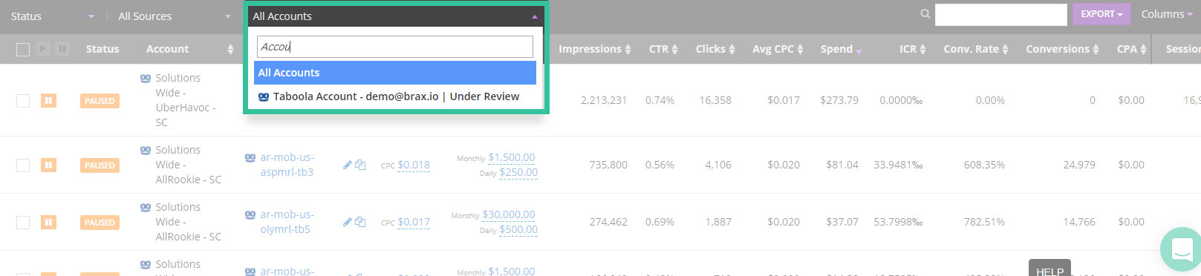Click the account search text field
The image size is (1201, 276).
coord(395,47)
